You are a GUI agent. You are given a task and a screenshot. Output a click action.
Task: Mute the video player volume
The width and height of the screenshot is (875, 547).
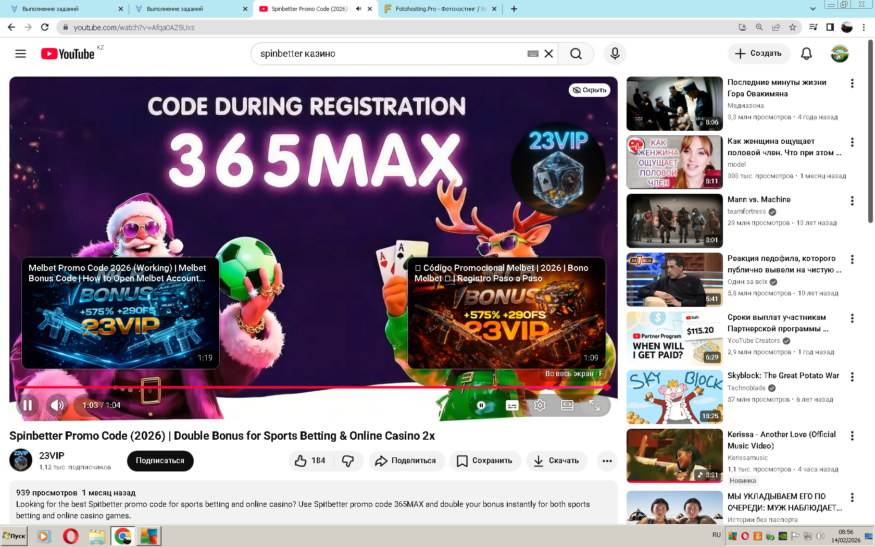(57, 405)
